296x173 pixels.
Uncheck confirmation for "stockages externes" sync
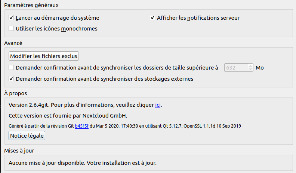(x=11, y=79)
